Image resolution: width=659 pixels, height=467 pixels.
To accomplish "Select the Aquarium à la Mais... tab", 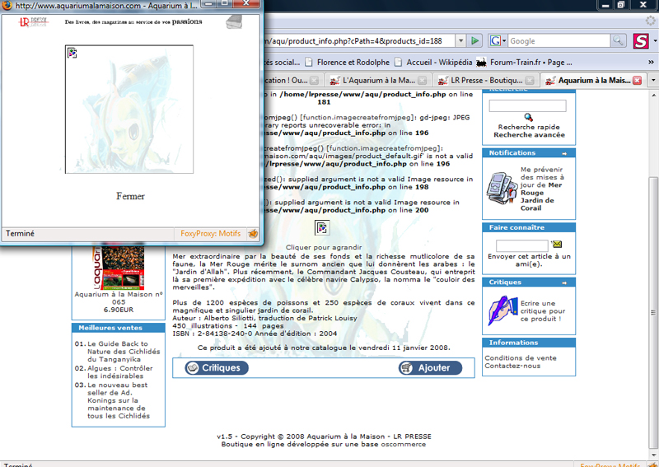I will (x=592, y=80).
